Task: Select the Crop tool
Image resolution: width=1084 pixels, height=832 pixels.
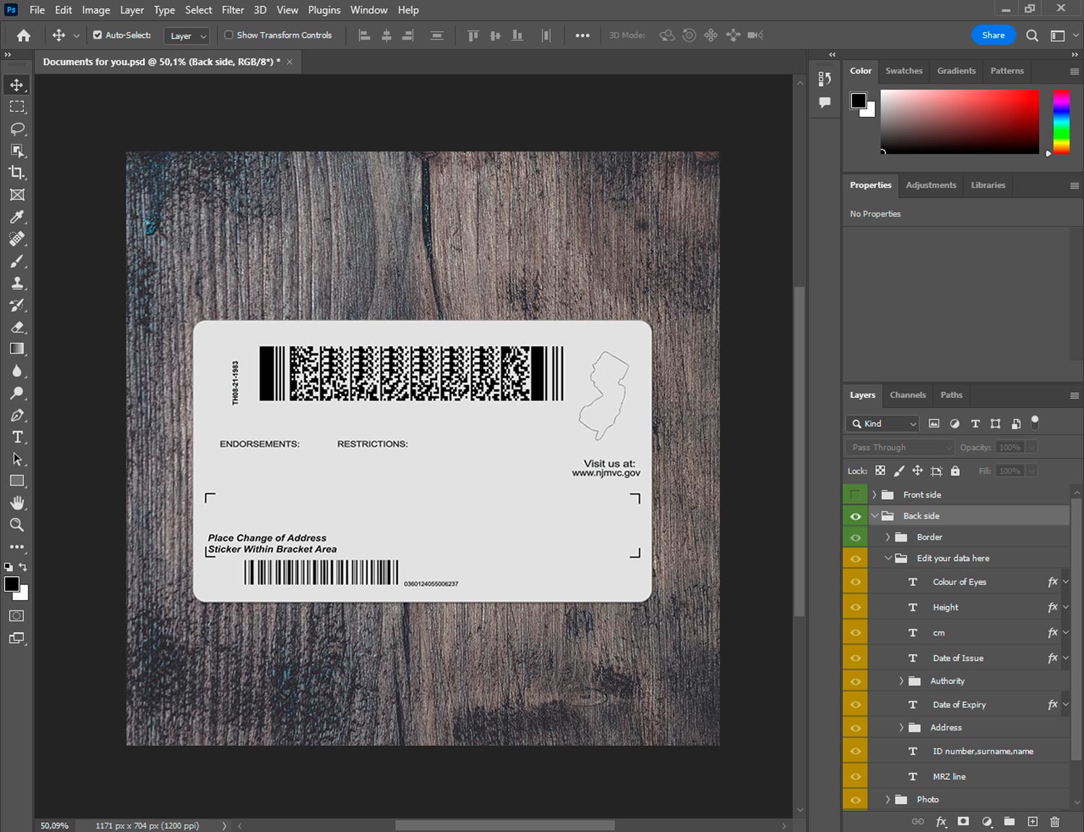Action: click(17, 173)
